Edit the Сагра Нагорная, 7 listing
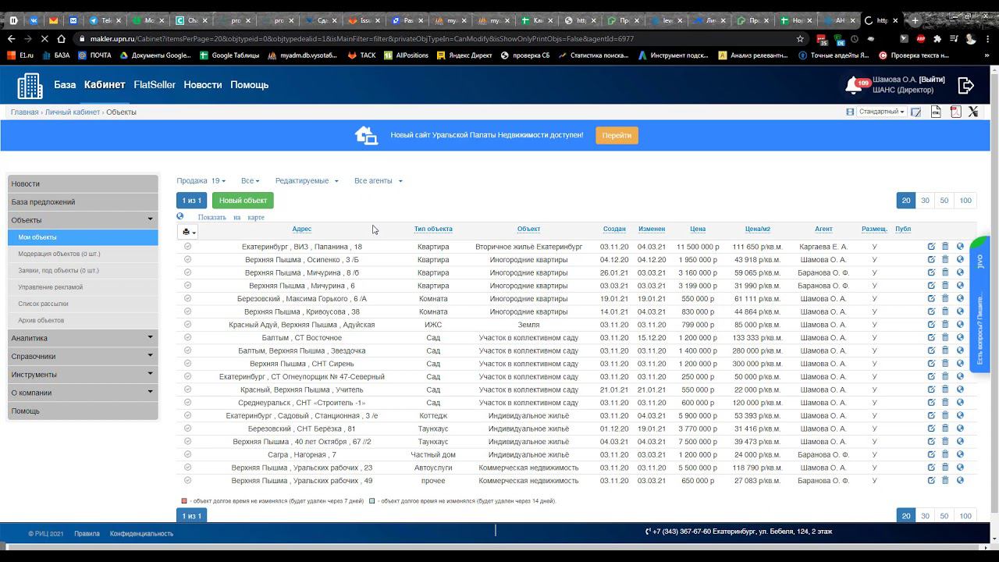 [931, 454]
